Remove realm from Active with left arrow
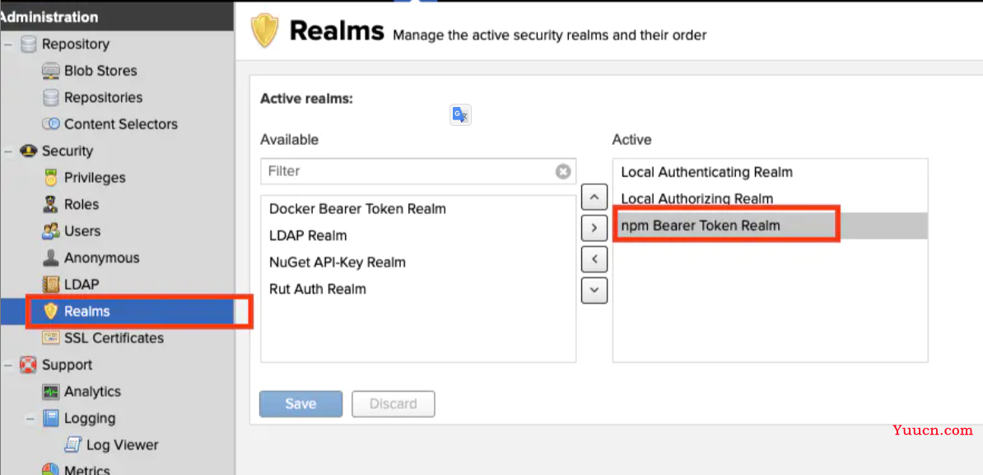983x475 pixels. click(594, 258)
